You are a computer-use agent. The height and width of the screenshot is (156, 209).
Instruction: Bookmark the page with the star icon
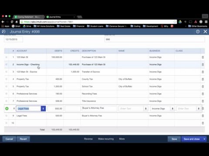click(x=175, y=22)
